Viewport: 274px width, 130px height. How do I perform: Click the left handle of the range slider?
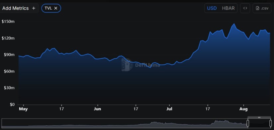[x=248, y=123]
